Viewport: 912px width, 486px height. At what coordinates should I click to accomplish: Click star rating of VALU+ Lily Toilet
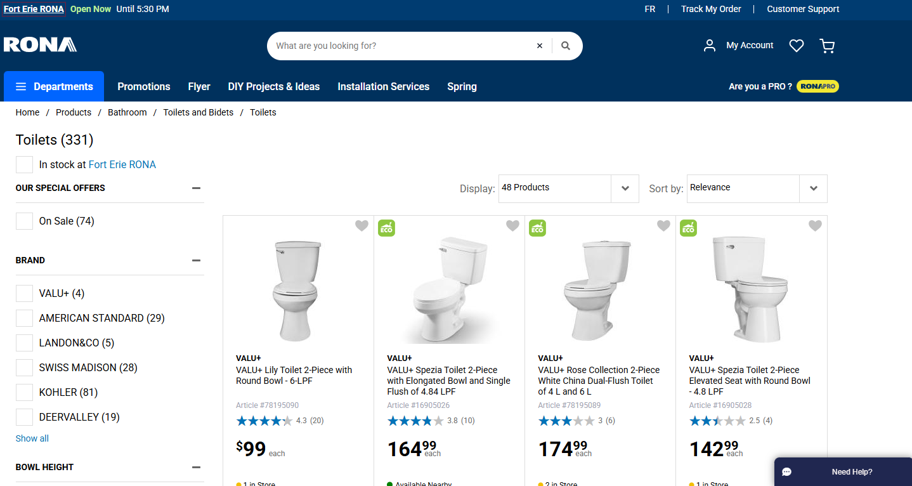coord(264,421)
